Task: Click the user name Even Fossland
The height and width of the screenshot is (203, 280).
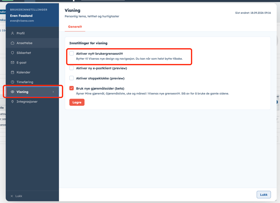Action: pos(21,16)
